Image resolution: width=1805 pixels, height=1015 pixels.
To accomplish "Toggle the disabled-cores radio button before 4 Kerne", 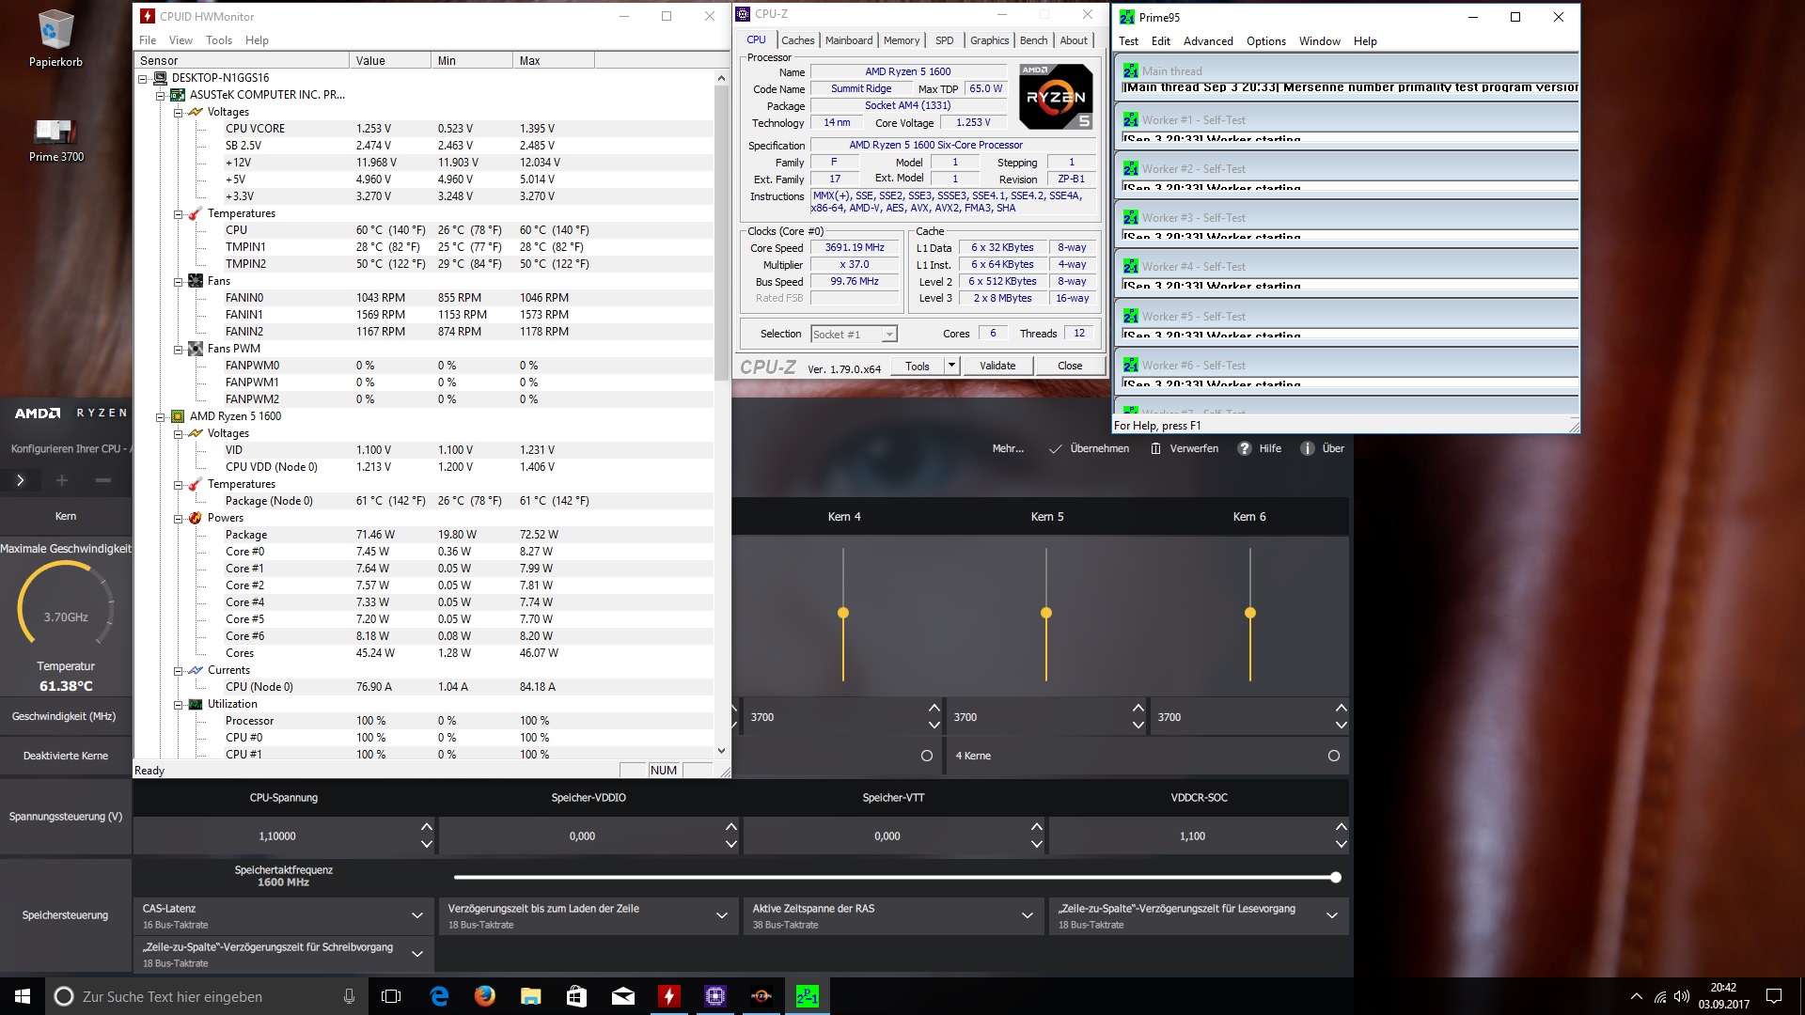I will (x=927, y=756).
